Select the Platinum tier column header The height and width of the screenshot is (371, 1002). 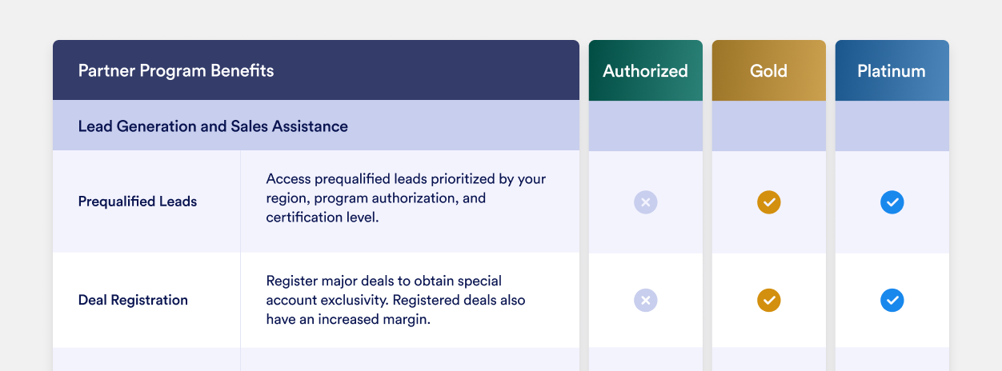tap(892, 71)
